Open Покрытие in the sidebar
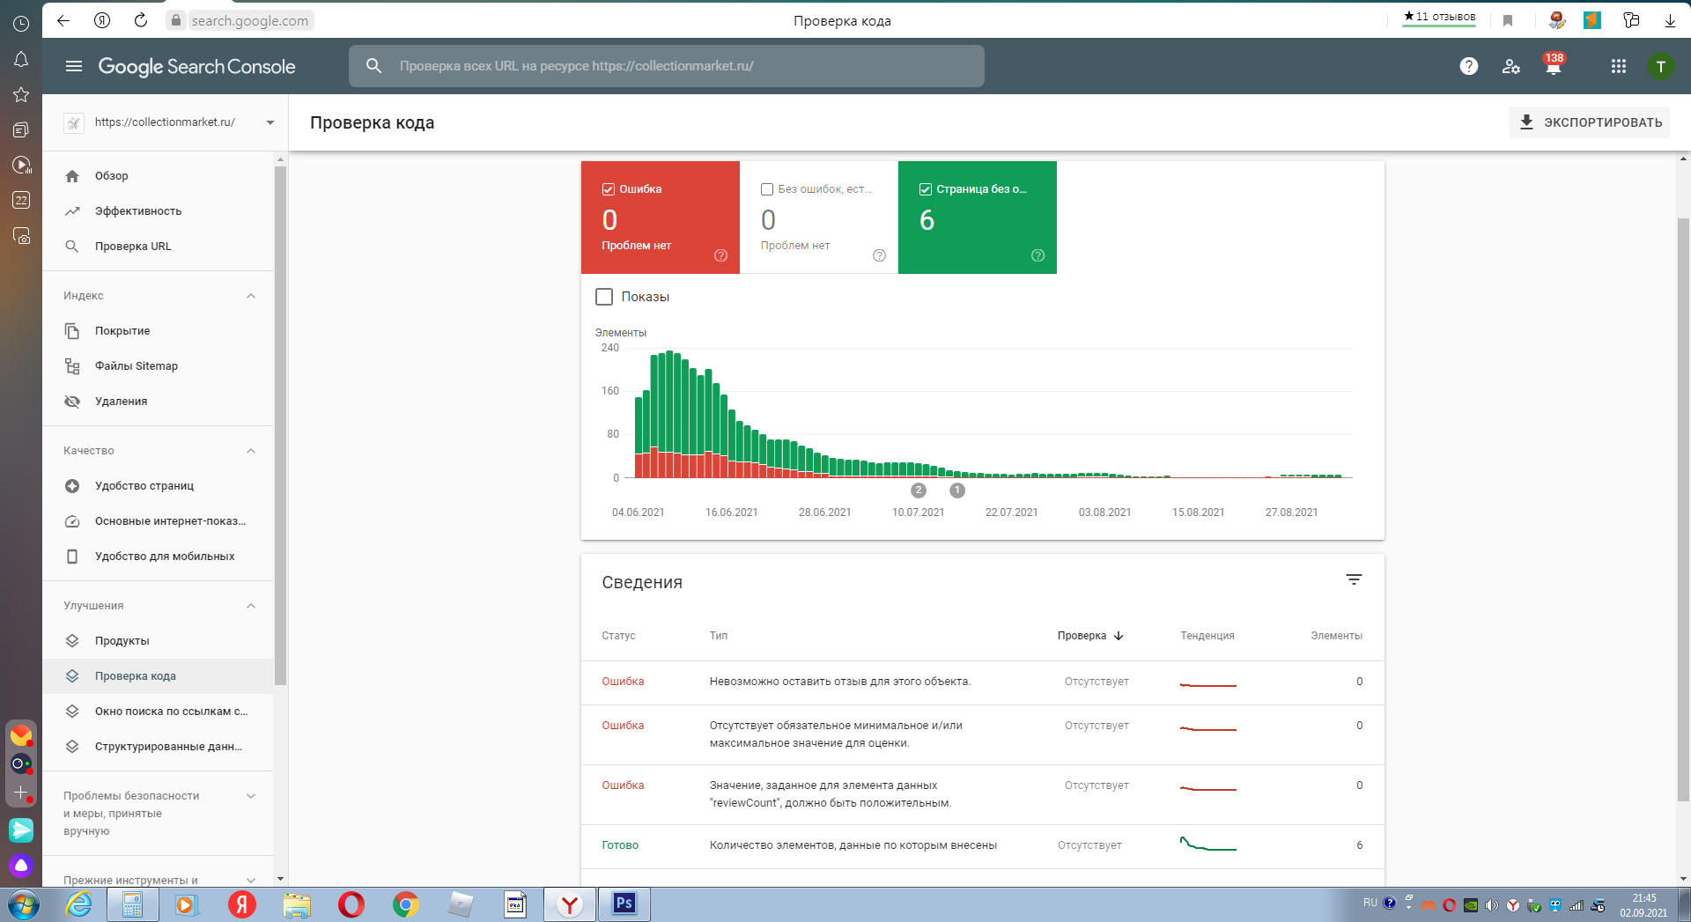1691x922 pixels. click(x=159, y=331)
